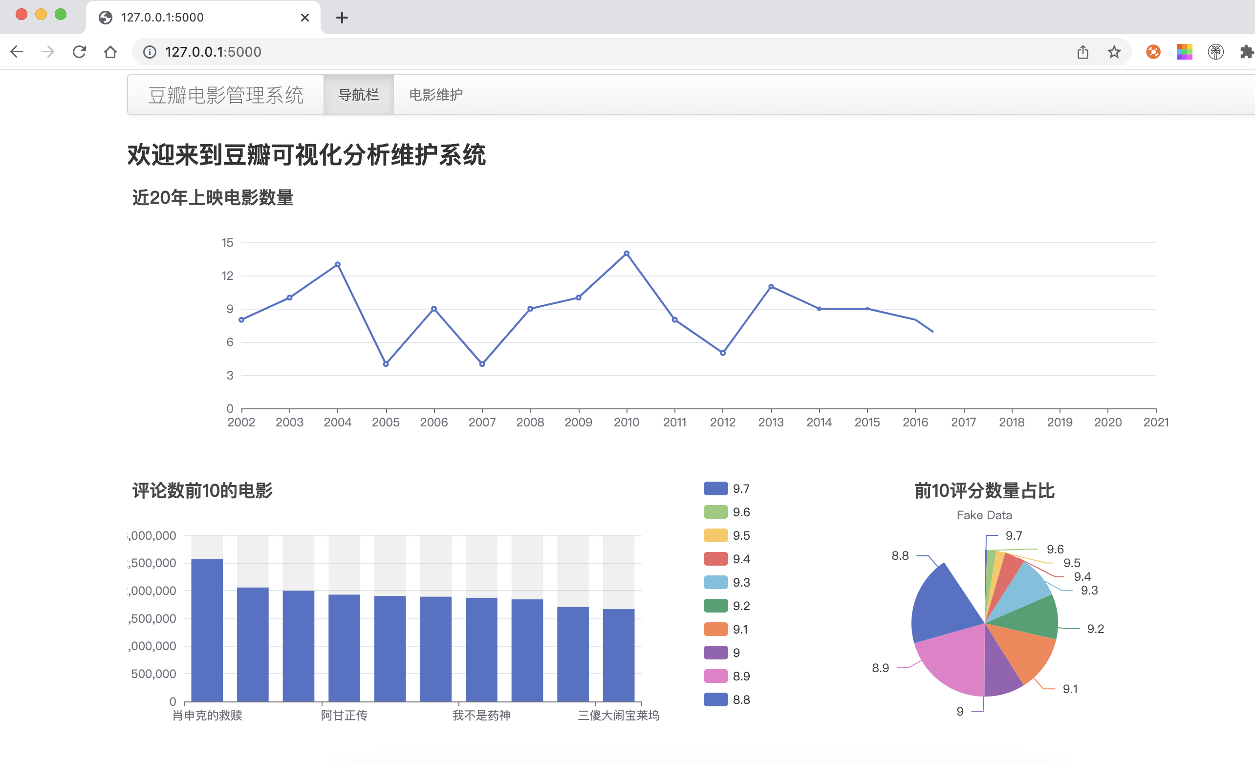Viewport: 1255px width, 762px height.
Task: Click the browser forward arrow
Action: tap(48, 51)
